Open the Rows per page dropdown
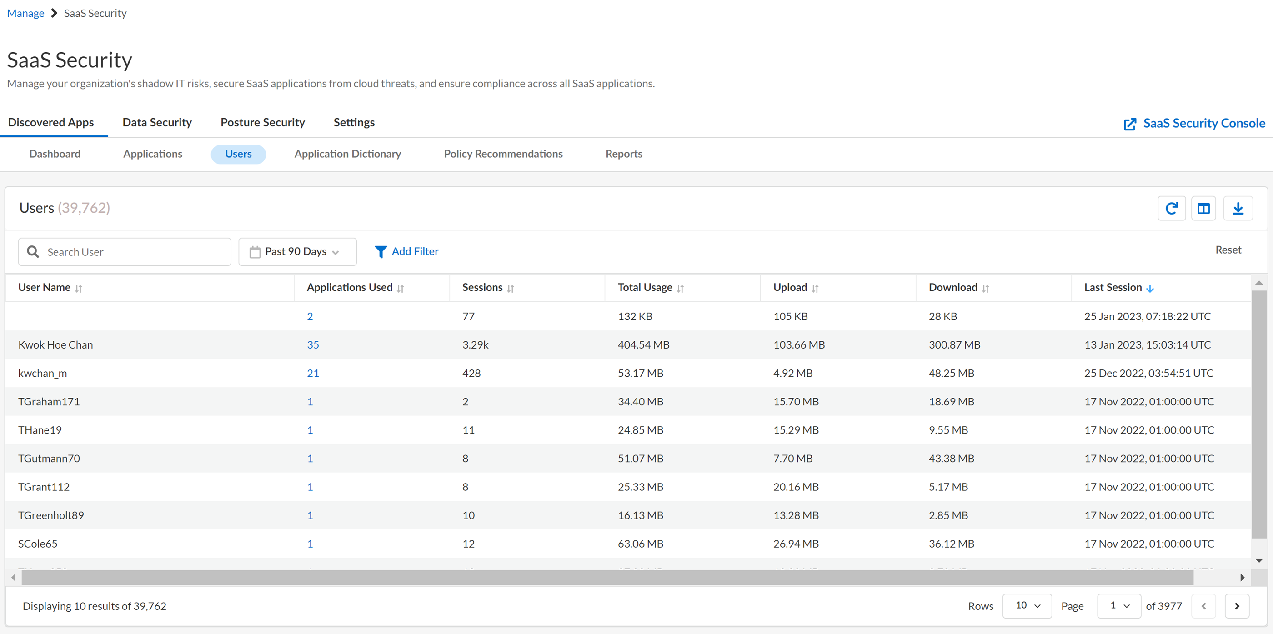 (x=1027, y=606)
